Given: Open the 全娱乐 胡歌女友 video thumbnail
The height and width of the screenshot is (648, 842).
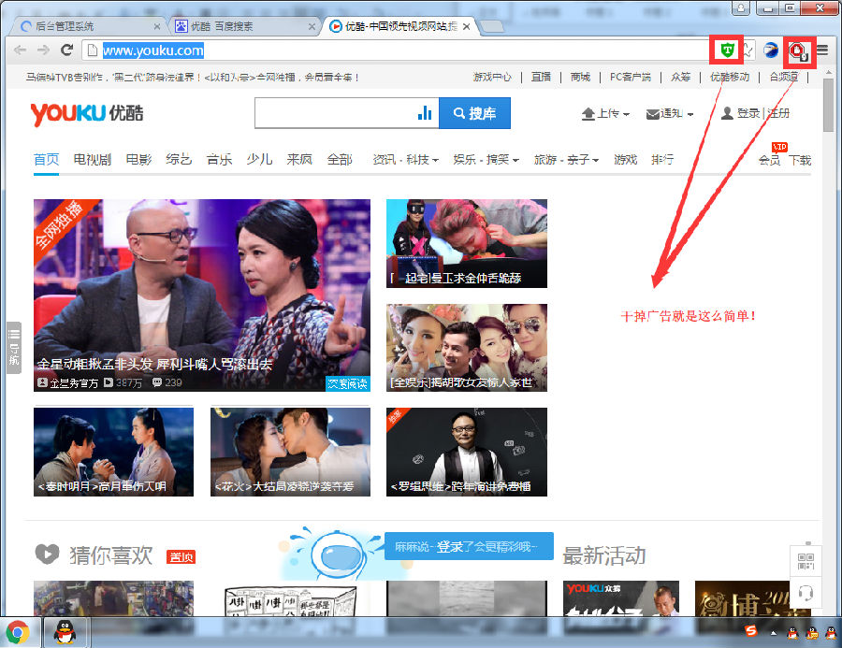Looking at the screenshot, I should (x=467, y=347).
